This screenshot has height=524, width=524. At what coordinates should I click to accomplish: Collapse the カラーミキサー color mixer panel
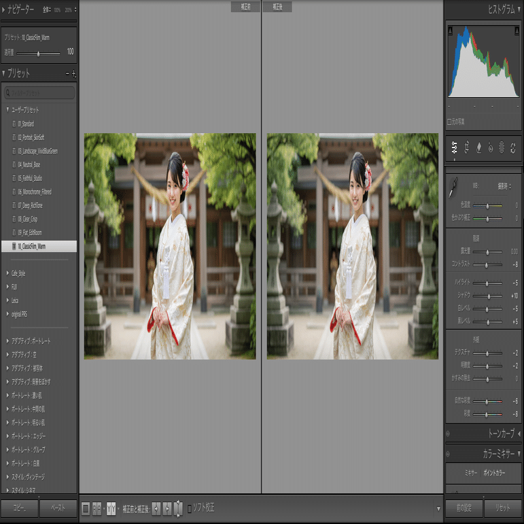point(519,454)
